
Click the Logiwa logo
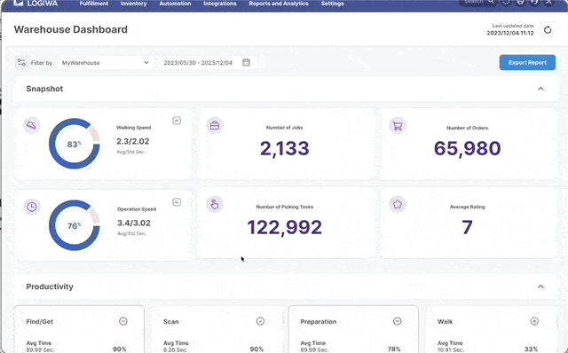35,4
